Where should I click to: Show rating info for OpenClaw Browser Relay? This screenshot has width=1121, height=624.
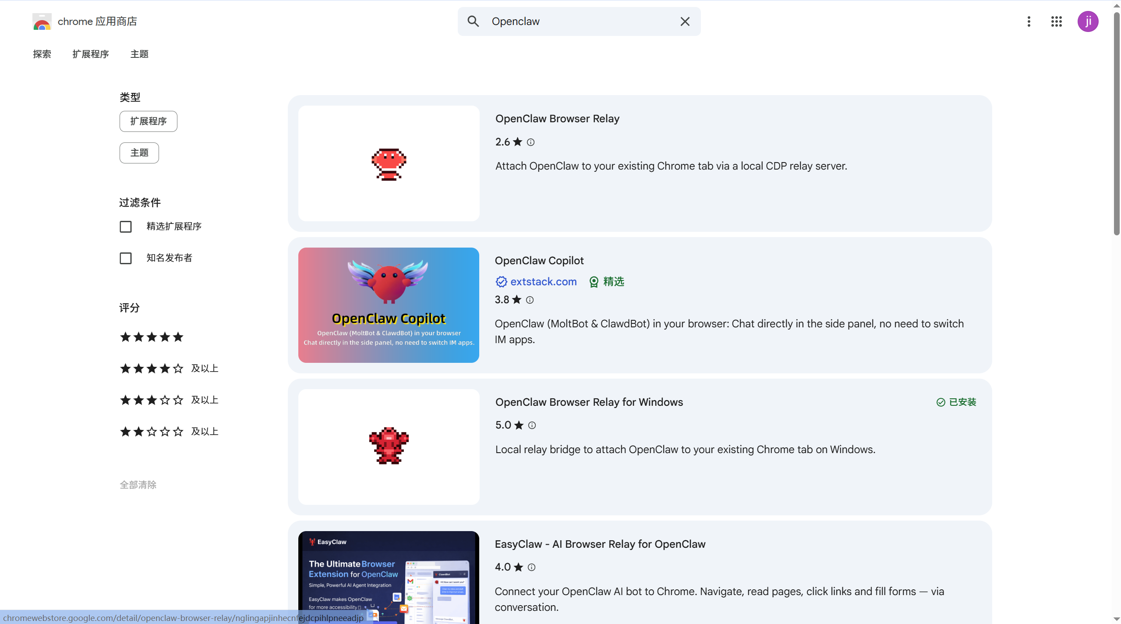point(530,142)
